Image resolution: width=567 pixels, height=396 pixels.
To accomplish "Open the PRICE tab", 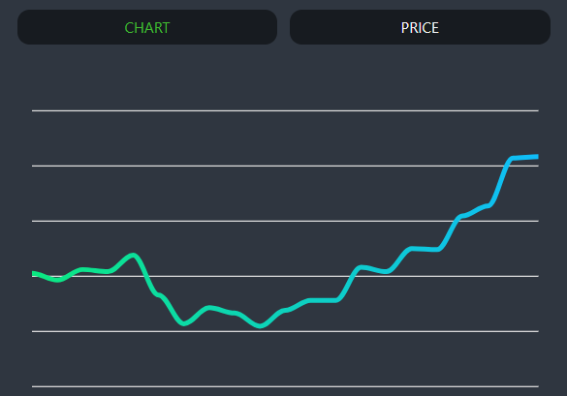I will [x=420, y=27].
